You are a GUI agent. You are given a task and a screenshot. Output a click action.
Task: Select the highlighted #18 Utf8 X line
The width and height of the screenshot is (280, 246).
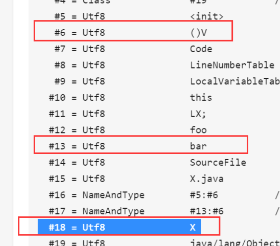(x=119, y=227)
